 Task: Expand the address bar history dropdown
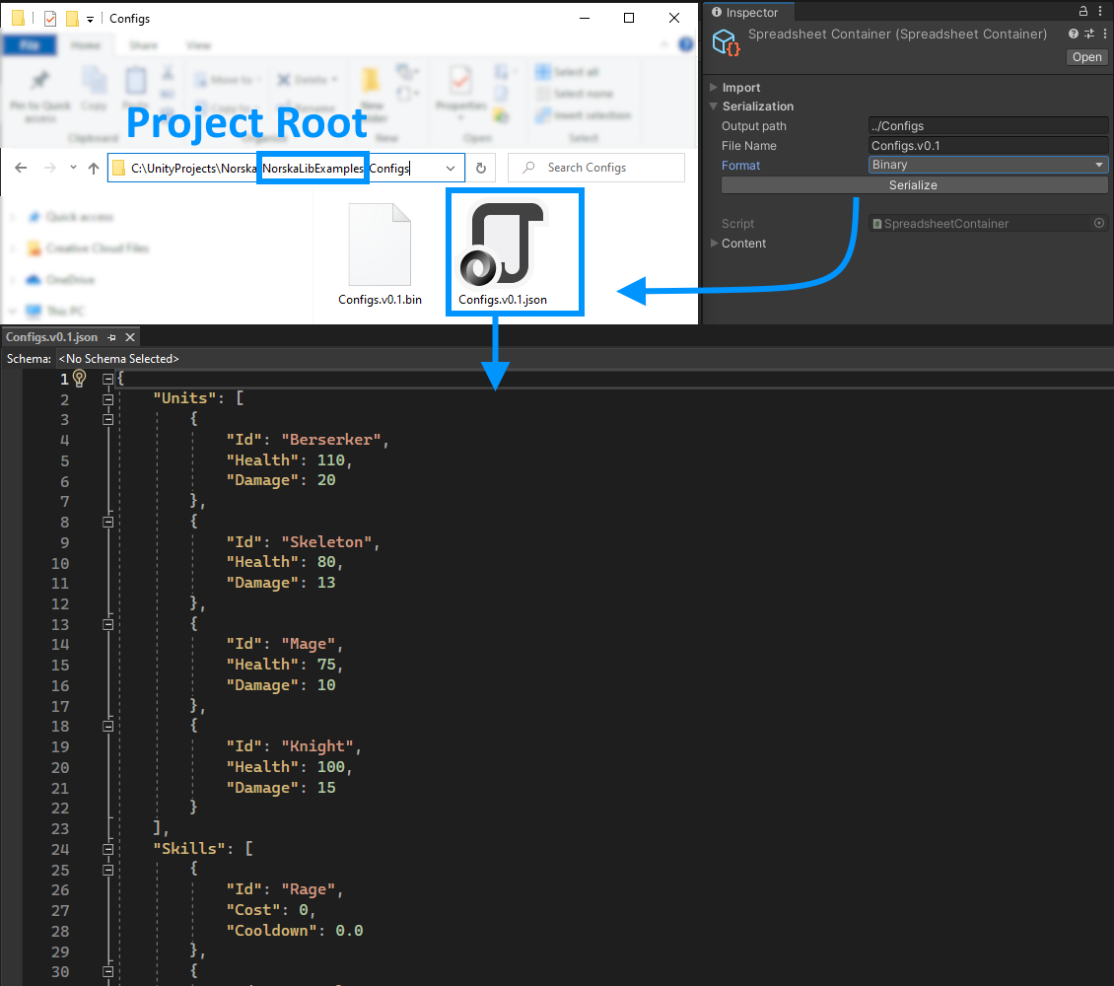coord(451,169)
